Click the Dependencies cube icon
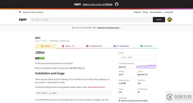193x103 pixels. (87, 46)
